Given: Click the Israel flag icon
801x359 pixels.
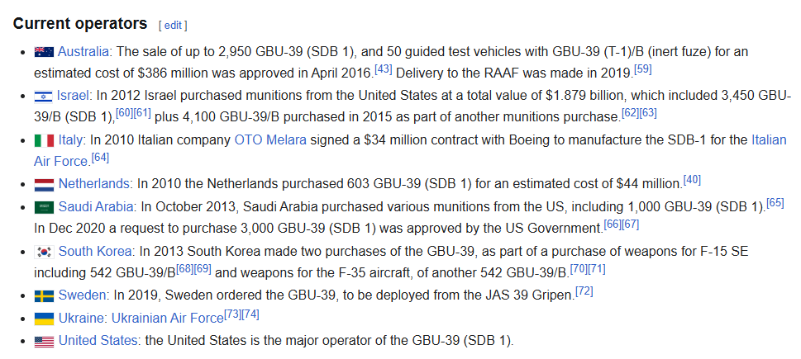Looking at the screenshot, I should pos(44,97).
